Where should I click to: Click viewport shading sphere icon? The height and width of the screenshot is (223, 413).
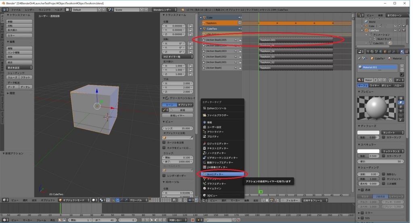(x=94, y=200)
